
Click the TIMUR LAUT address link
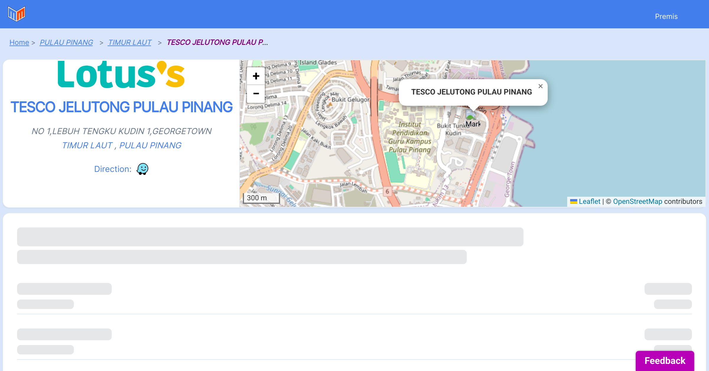coord(87,145)
